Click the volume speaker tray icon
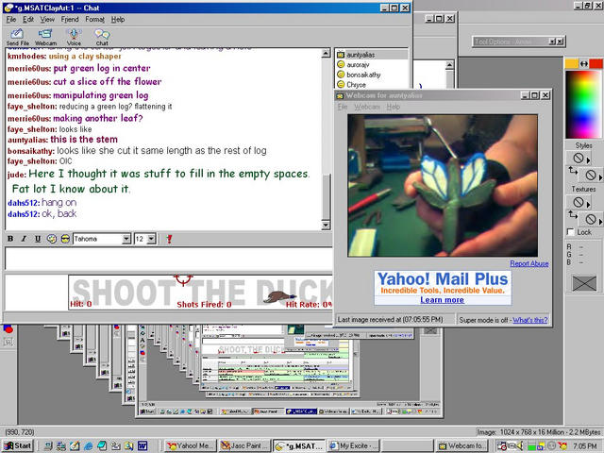The height and width of the screenshot is (453, 604). (520, 445)
